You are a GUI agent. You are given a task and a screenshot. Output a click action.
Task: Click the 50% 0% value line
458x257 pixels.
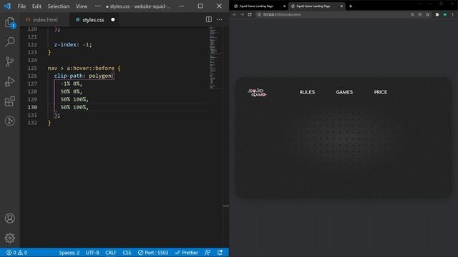pos(72,91)
